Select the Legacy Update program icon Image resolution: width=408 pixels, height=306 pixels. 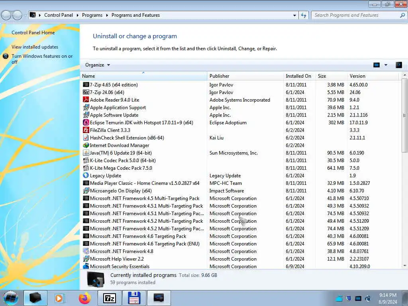[86, 175]
